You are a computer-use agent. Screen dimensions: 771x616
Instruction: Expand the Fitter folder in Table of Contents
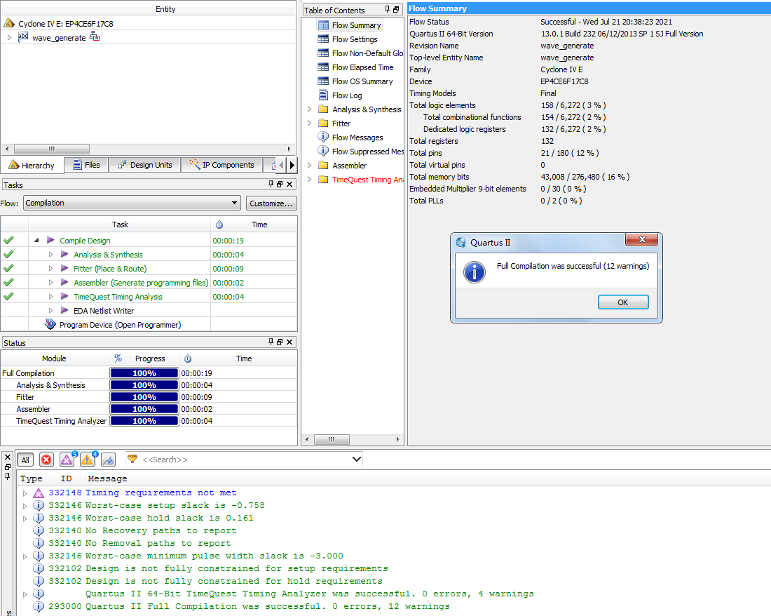coord(310,123)
